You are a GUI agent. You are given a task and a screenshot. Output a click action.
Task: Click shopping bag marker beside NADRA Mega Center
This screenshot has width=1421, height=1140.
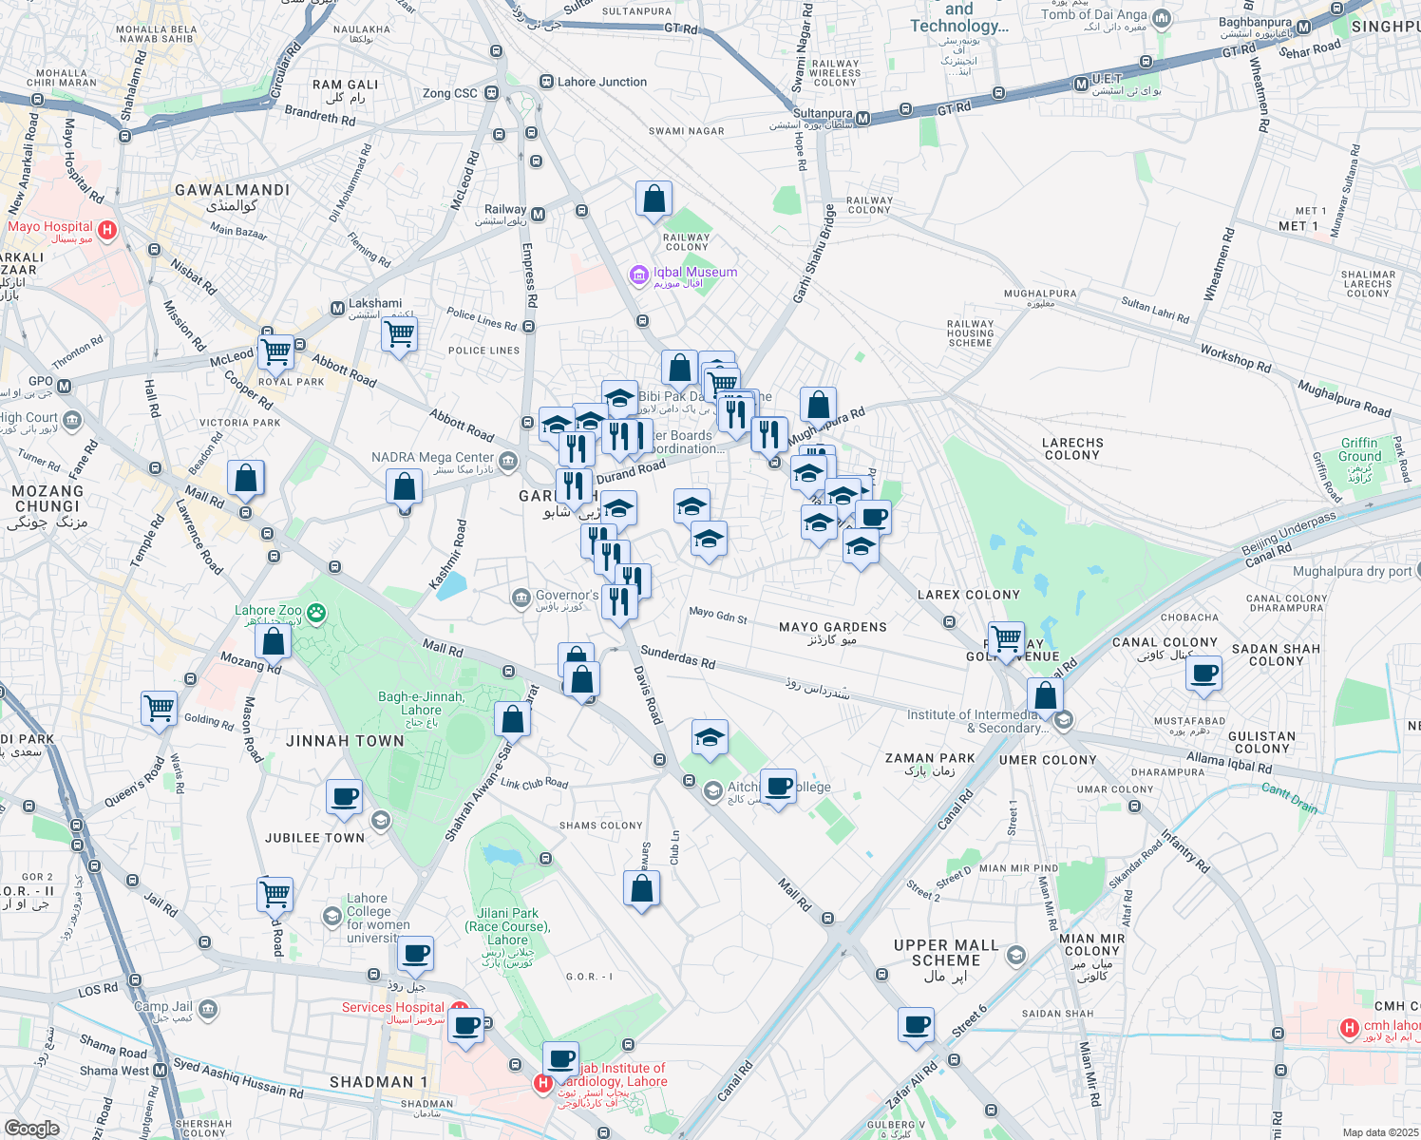click(x=404, y=487)
